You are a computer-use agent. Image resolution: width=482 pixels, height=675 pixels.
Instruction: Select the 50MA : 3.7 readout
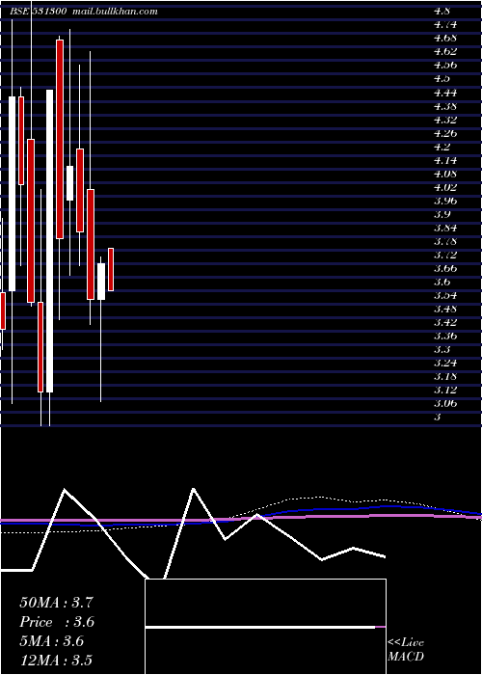tap(56, 603)
